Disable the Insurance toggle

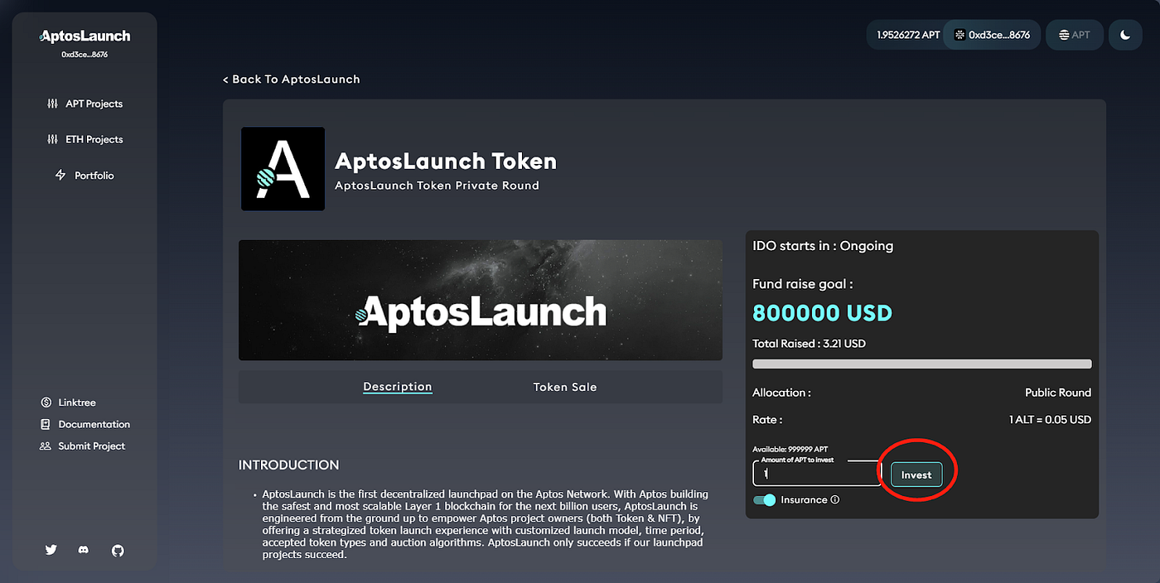tap(764, 499)
